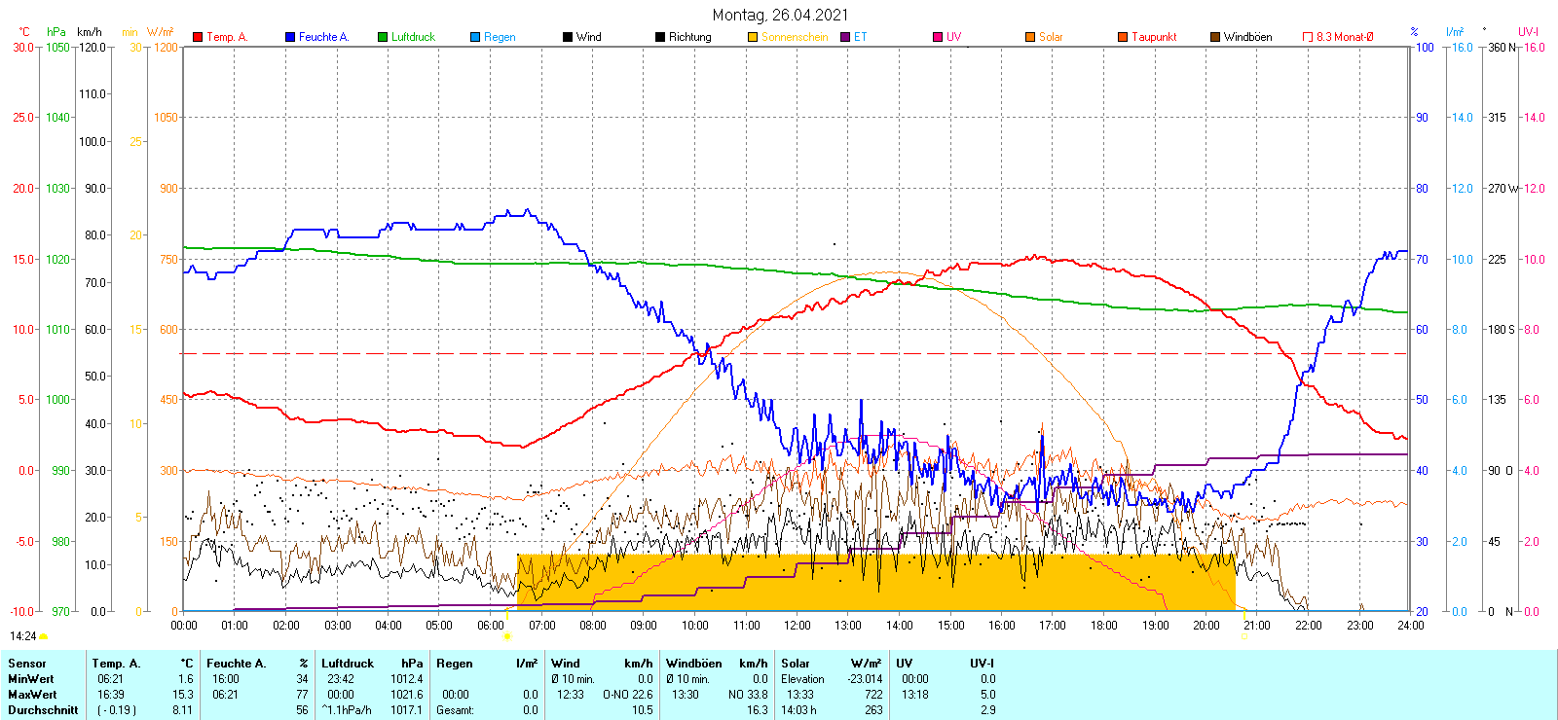Click the Luftdruck legend label
The image size is (1558, 720).
tap(413, 37)
